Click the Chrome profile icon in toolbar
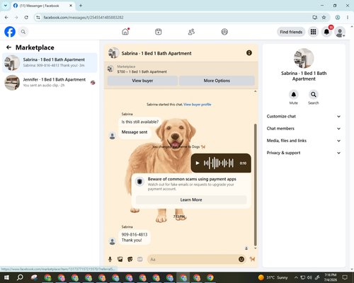The width and height of the screenshot is (354, 283). click(338, 18)
